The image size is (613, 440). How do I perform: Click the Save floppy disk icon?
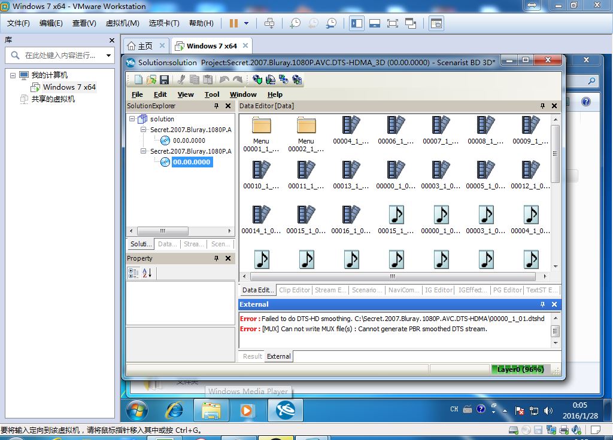pos(164,80)
